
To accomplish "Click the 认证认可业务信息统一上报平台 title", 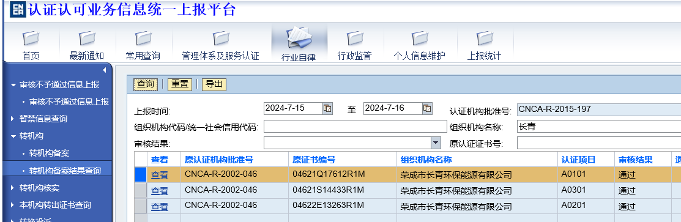I will tap(132, 10).
